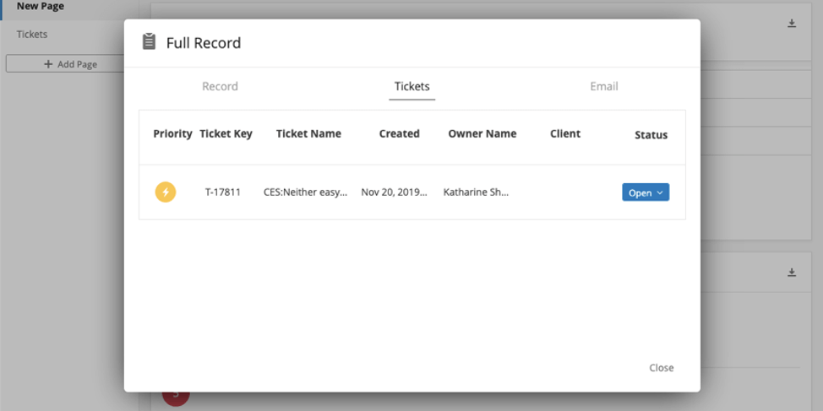The width and height of the screenshot is (823, 411).
Task: Open the Email tab
Action: tap(603, 86)
